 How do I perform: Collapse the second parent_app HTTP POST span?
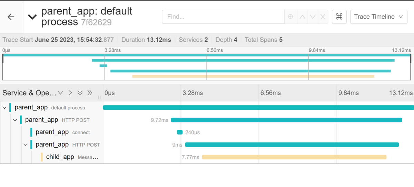(x=25, y=145)
